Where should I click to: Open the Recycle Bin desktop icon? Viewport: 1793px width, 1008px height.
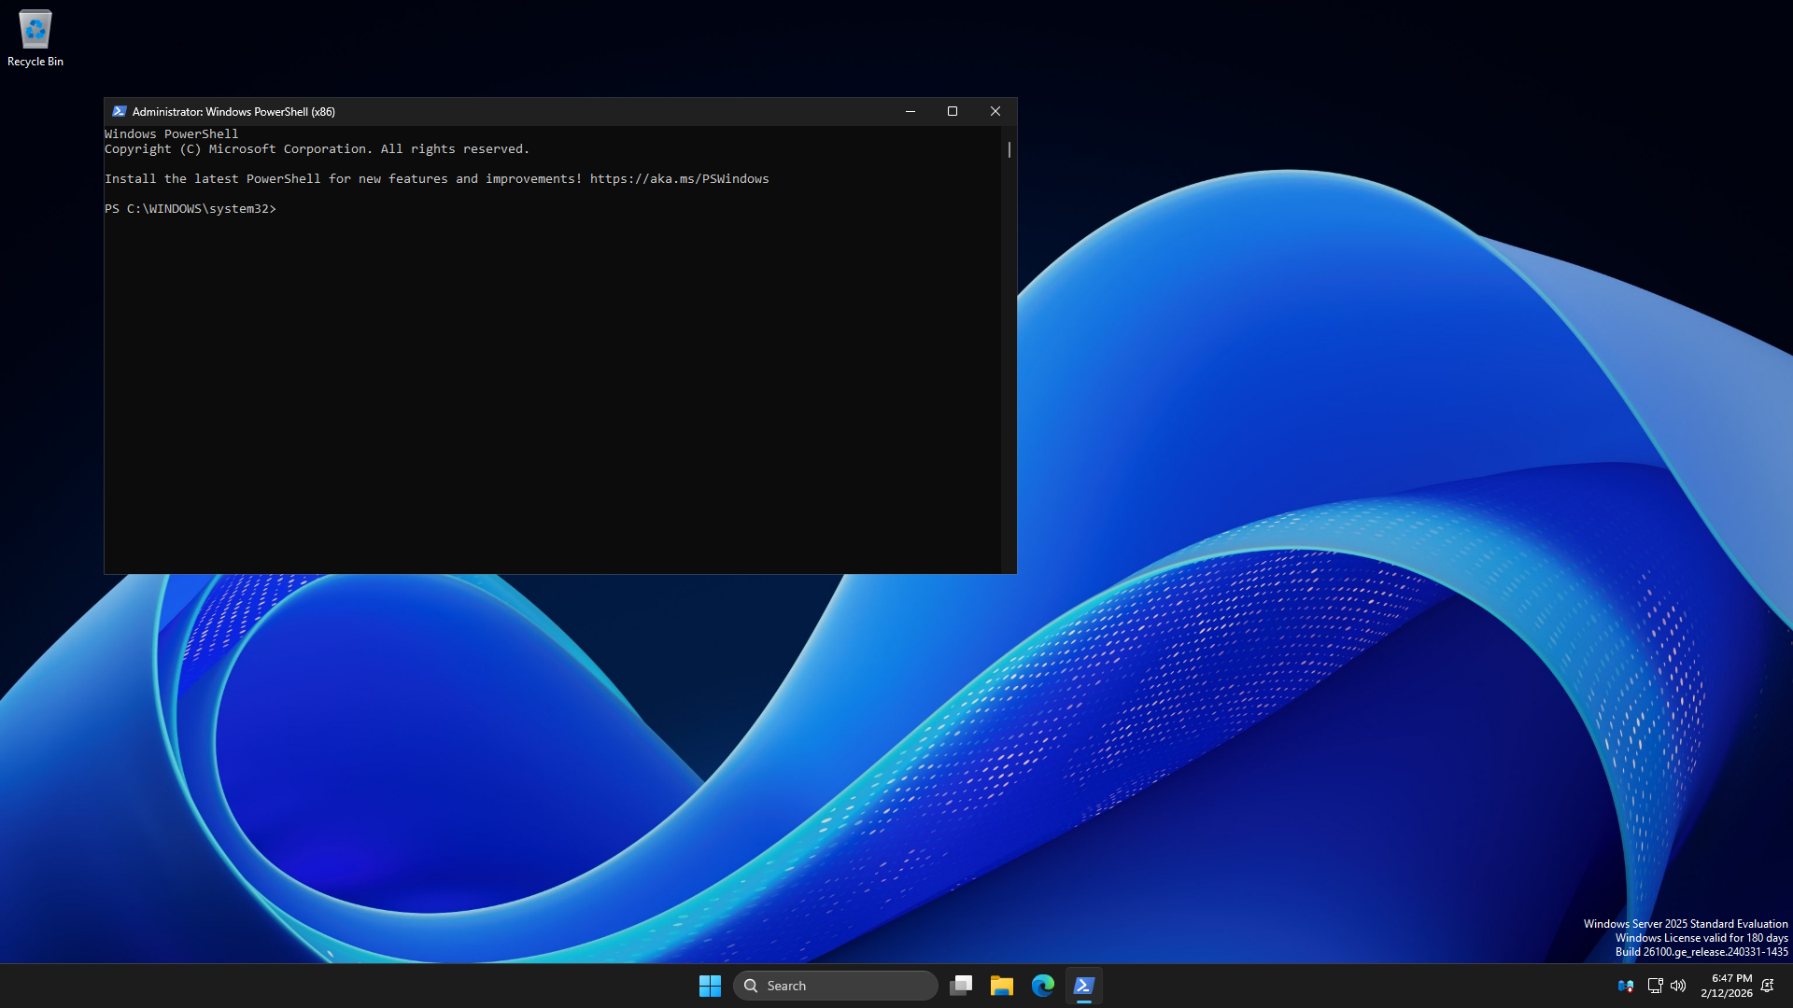(x=35, y=37)
